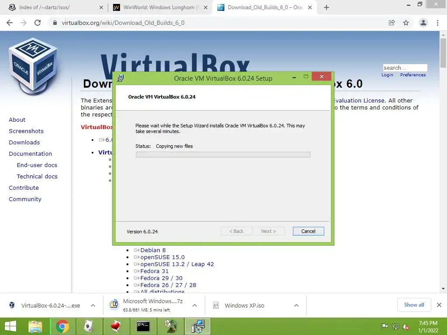Open Chrome profile avatar icon
Image resolution: width=447 pixels, height=335 pixels.
click(423, 23)
